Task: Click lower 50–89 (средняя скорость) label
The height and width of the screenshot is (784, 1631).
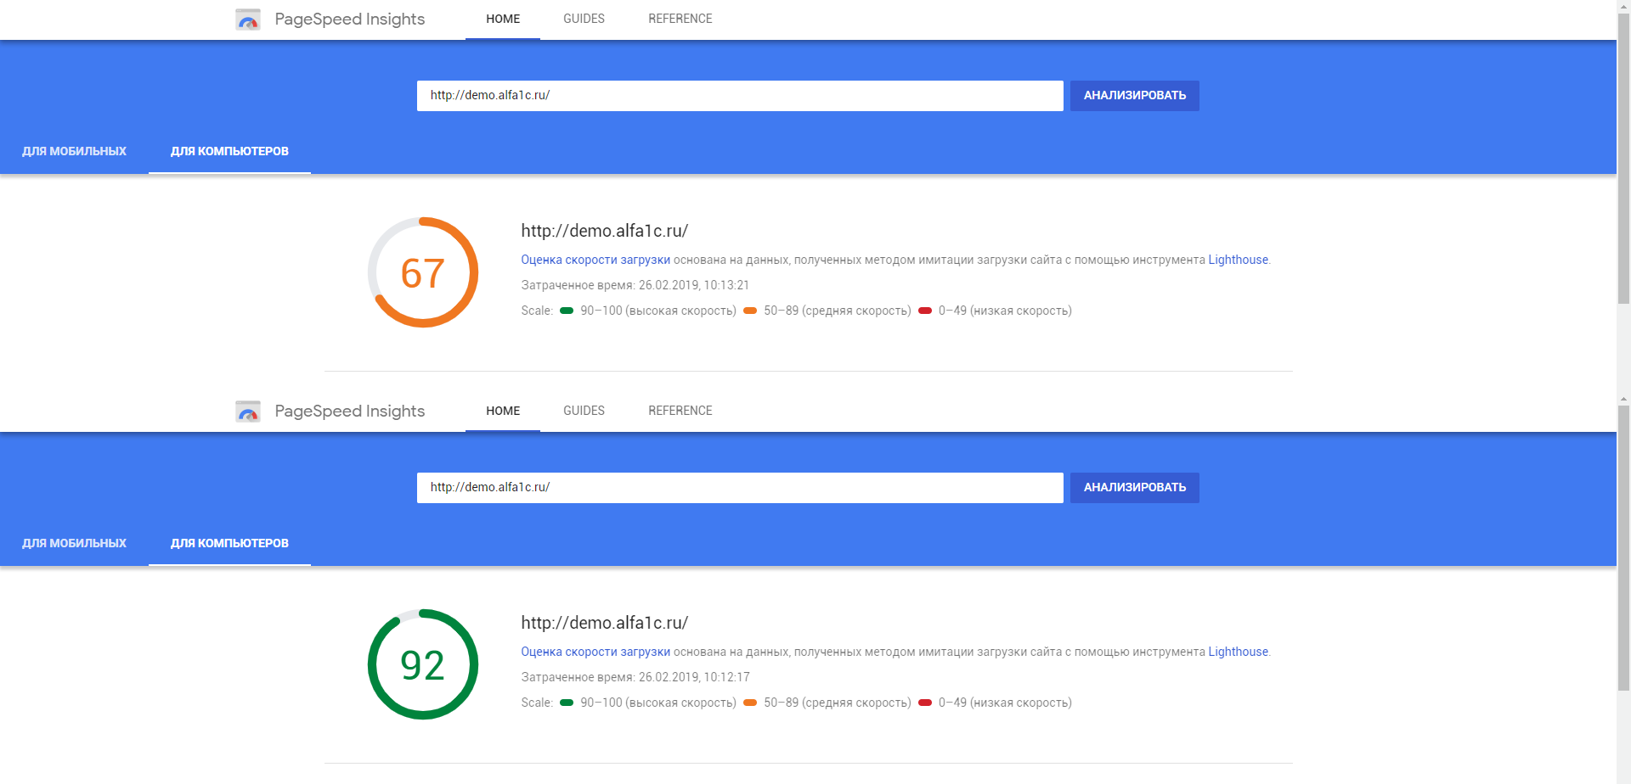Action: [x=838, y=703]
